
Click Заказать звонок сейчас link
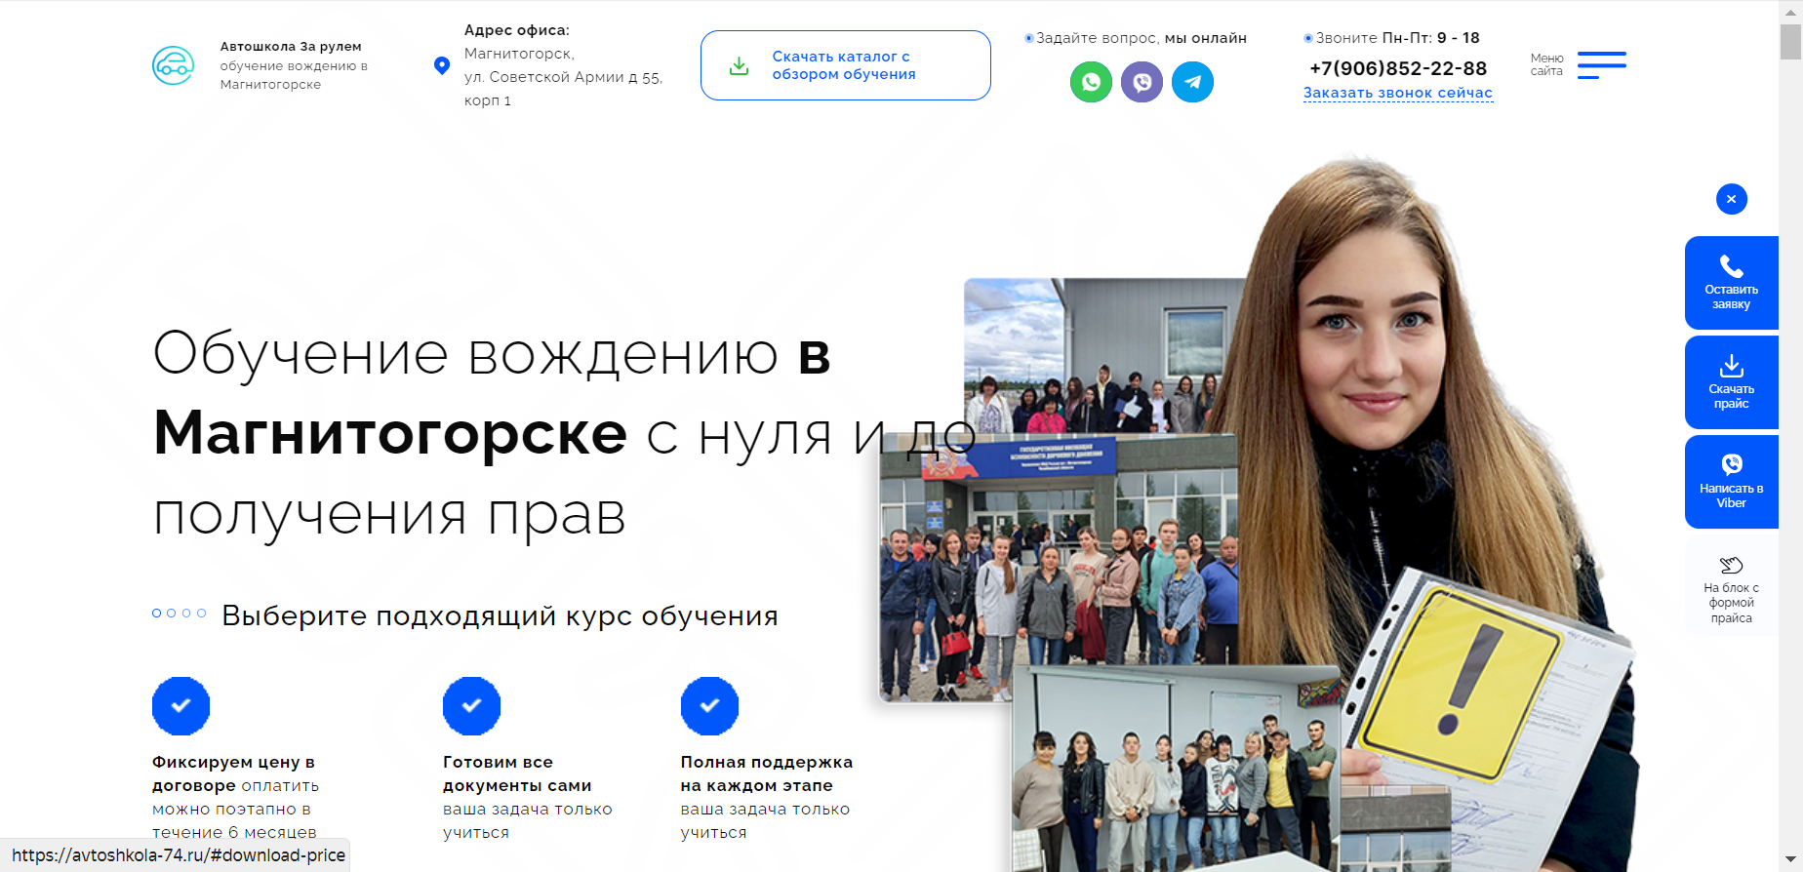tap(1397, 93)
